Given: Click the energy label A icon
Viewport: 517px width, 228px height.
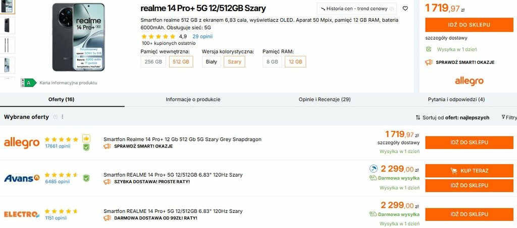Looking at the screenshot, I should point(28,83).
